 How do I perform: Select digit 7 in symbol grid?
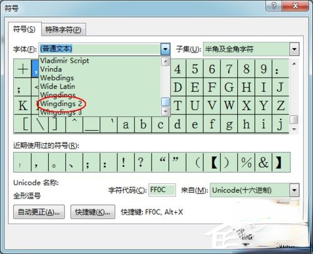(229, 69)
